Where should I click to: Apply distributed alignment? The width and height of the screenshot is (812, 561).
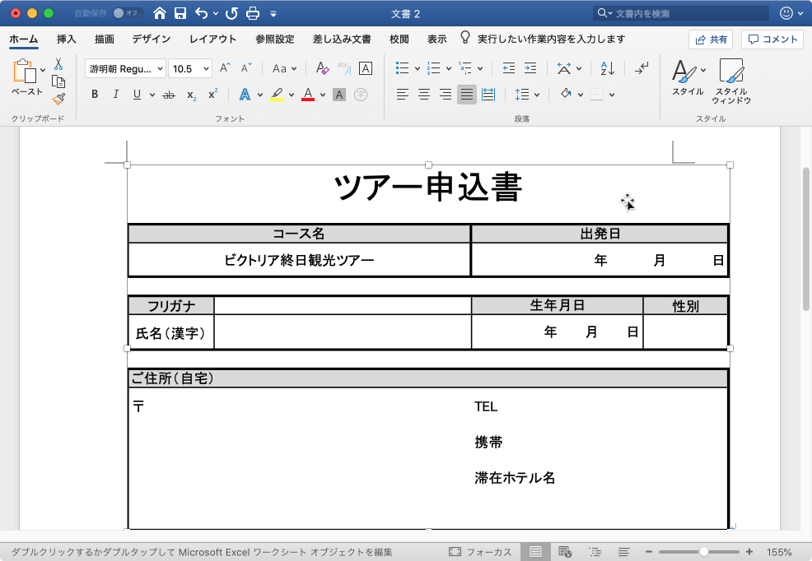(x=488, y=94)
